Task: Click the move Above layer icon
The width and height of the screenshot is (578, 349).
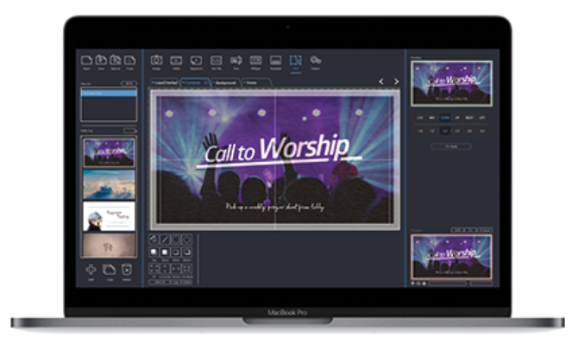Action: (165, 252)
